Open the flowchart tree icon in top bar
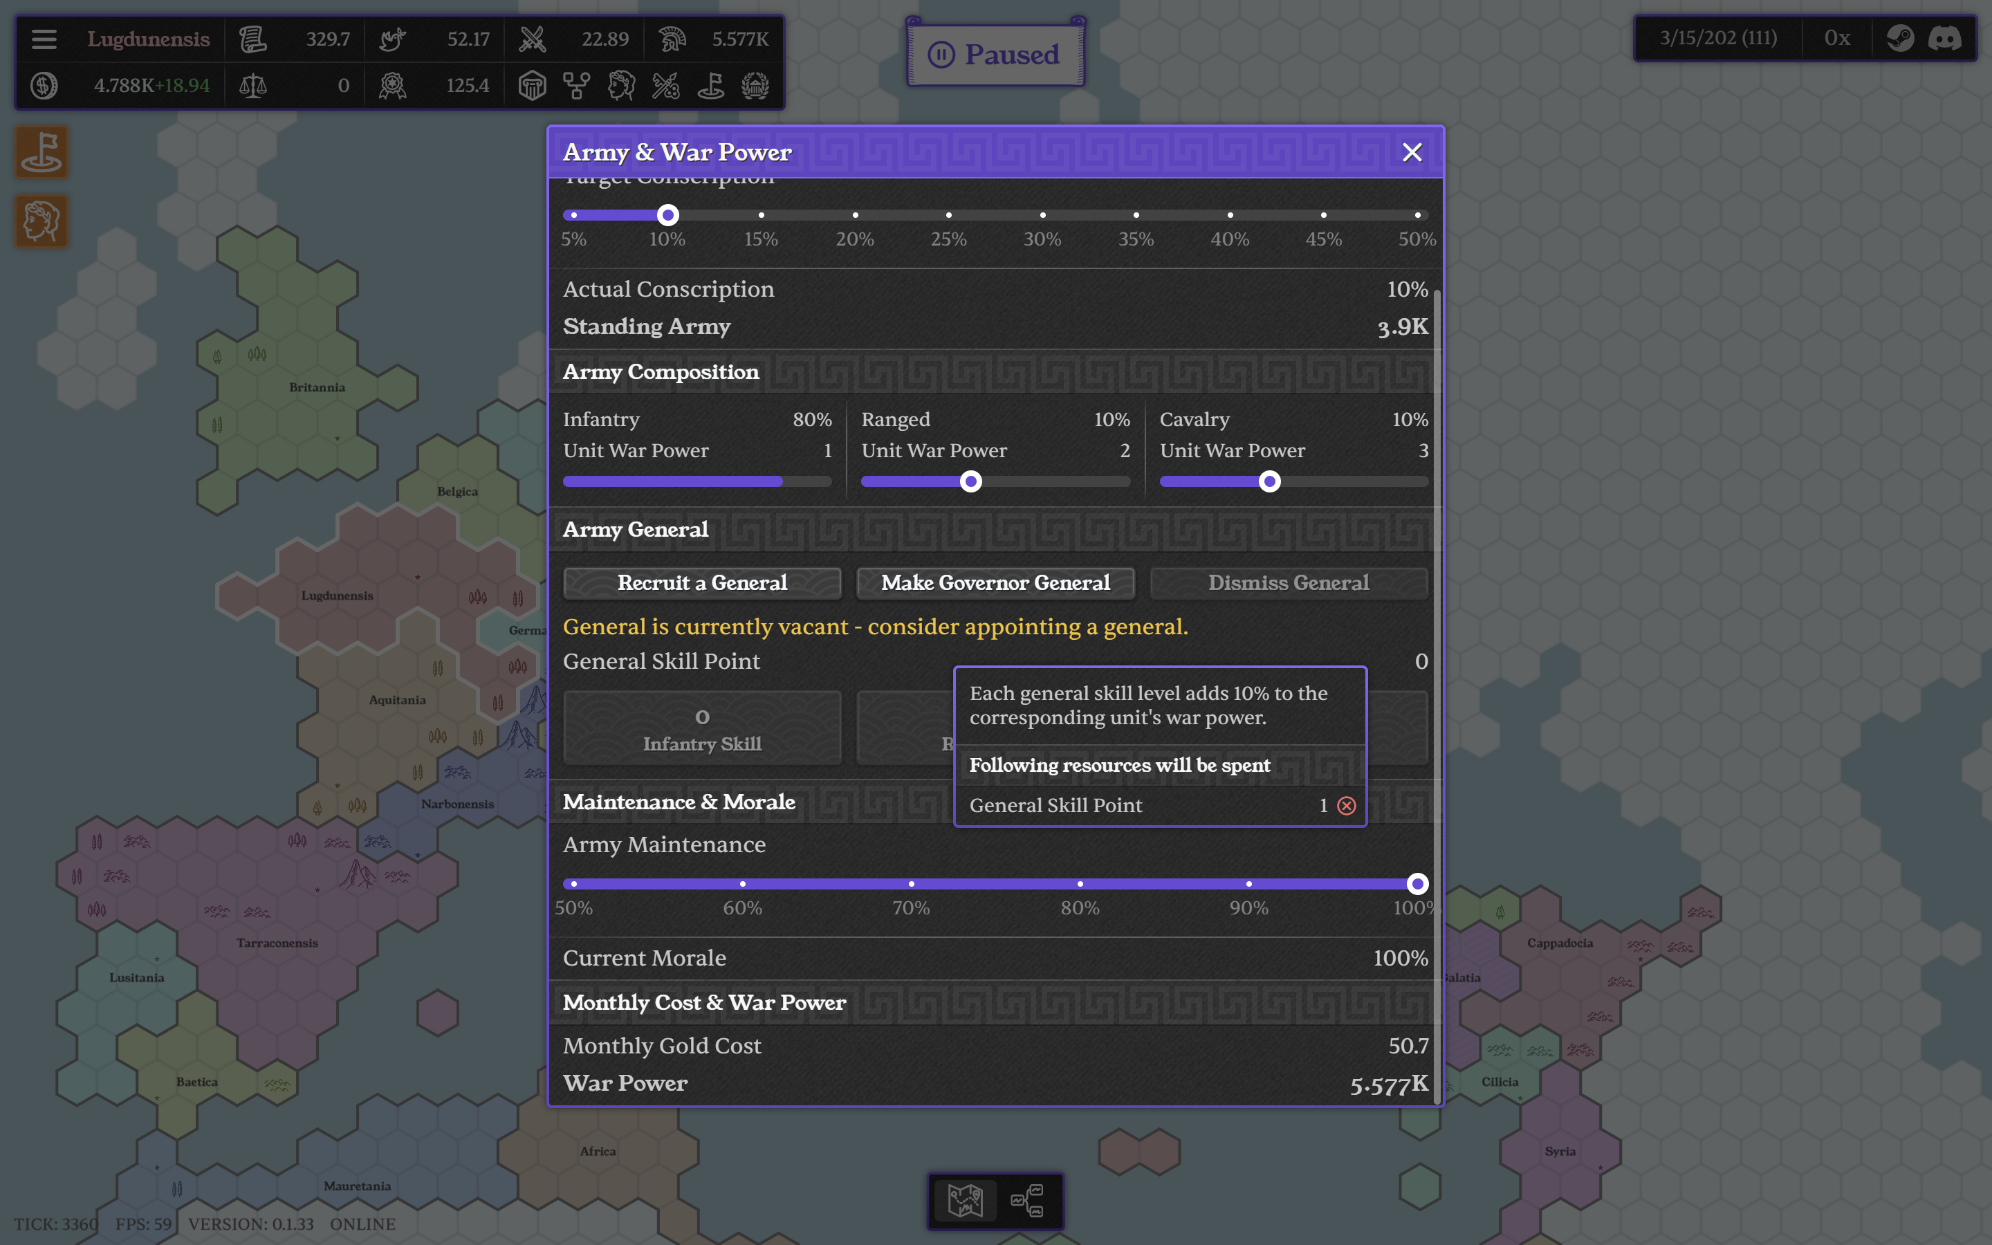1992x1245 pixels. click(x=577, y=86)
